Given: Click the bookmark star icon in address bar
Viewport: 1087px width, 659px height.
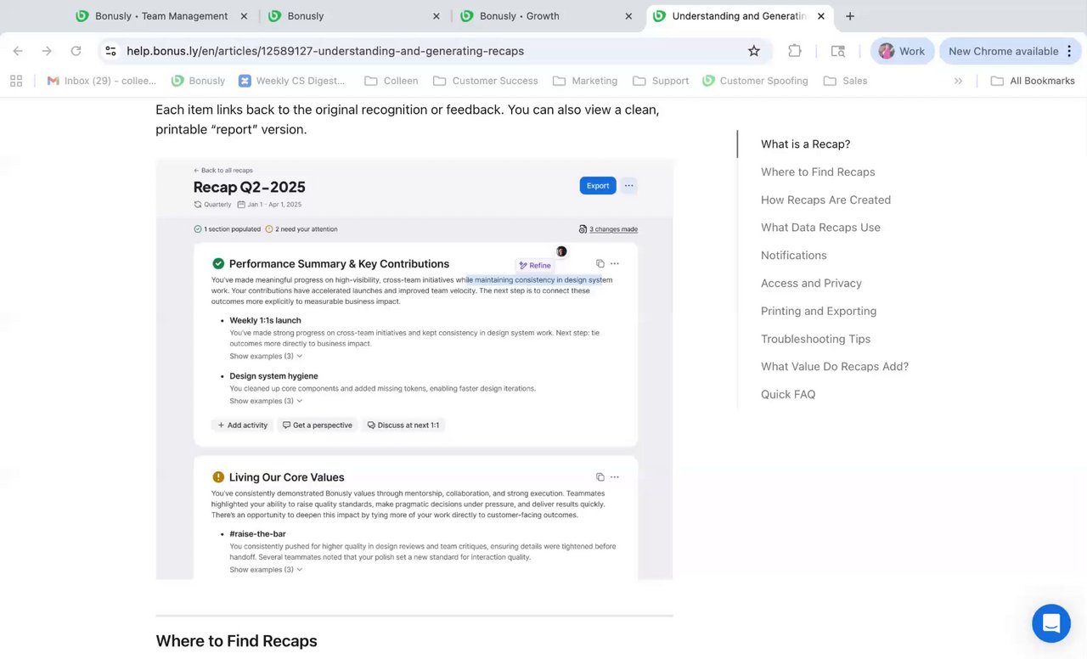Looking at the screenshot, I should (x=753, y=51).
